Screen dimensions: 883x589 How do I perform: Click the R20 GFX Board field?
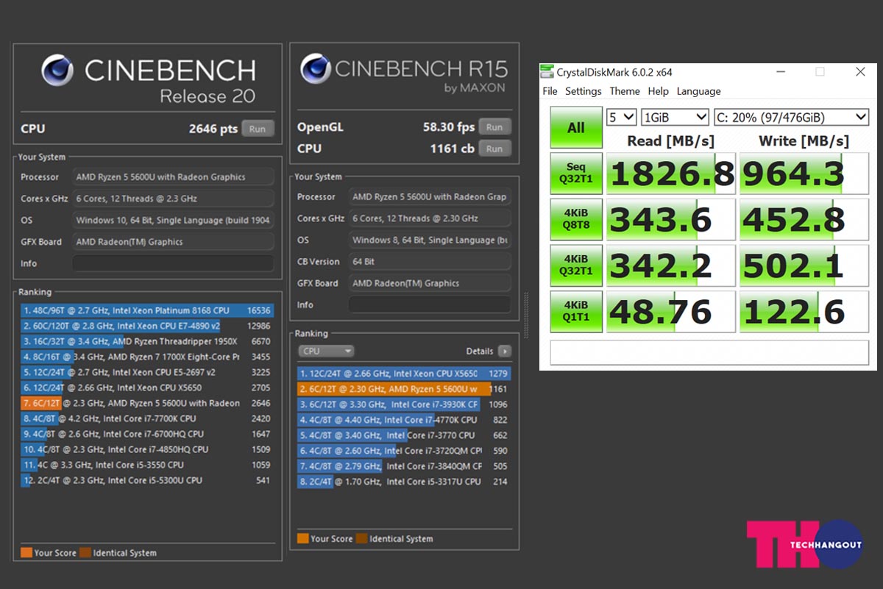point(173,242)
